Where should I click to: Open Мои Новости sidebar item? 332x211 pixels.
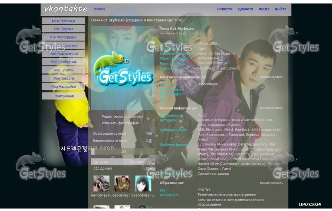pyautogui.click(x=63, y=78)
